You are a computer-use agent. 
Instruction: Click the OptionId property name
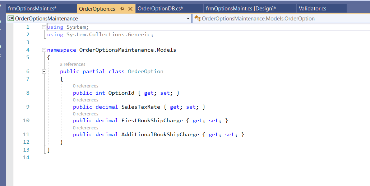(121, 93)
